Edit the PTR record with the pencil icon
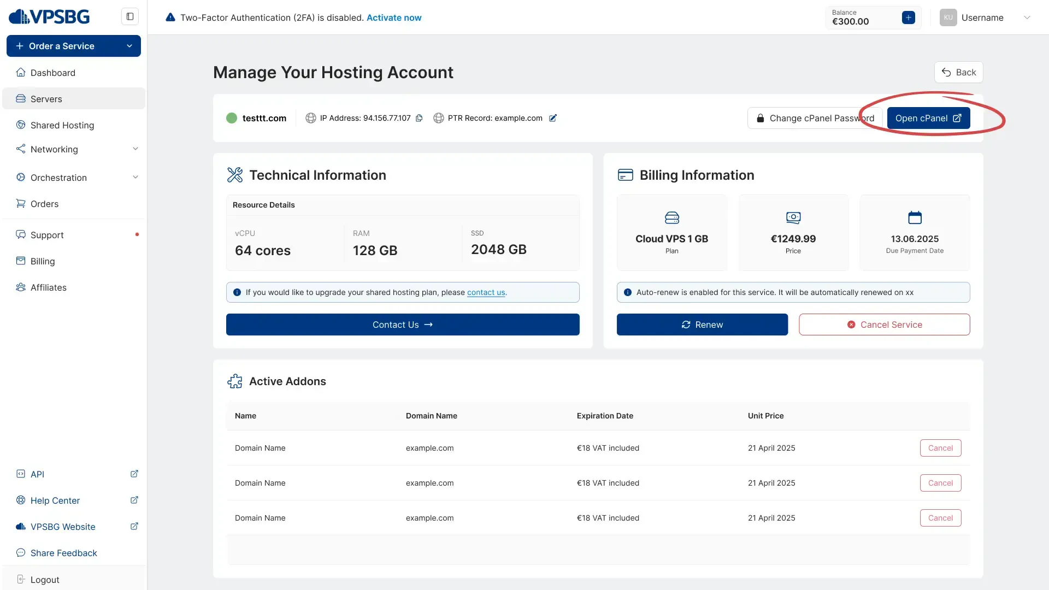The image size is (1049, 590). coord(553,118)
